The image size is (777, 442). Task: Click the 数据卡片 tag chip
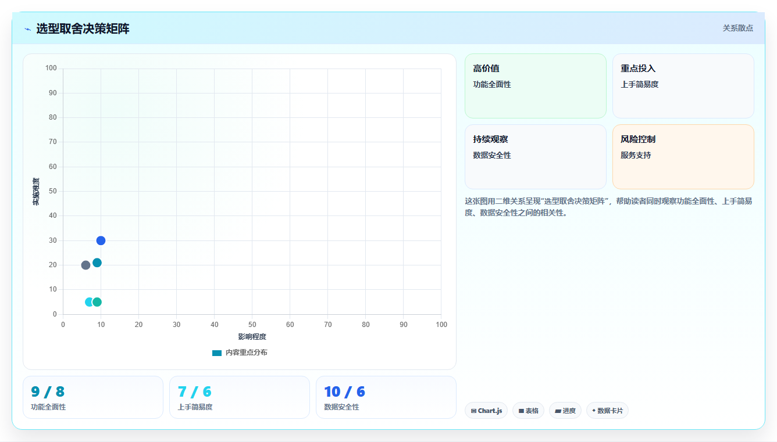point(607,411)
